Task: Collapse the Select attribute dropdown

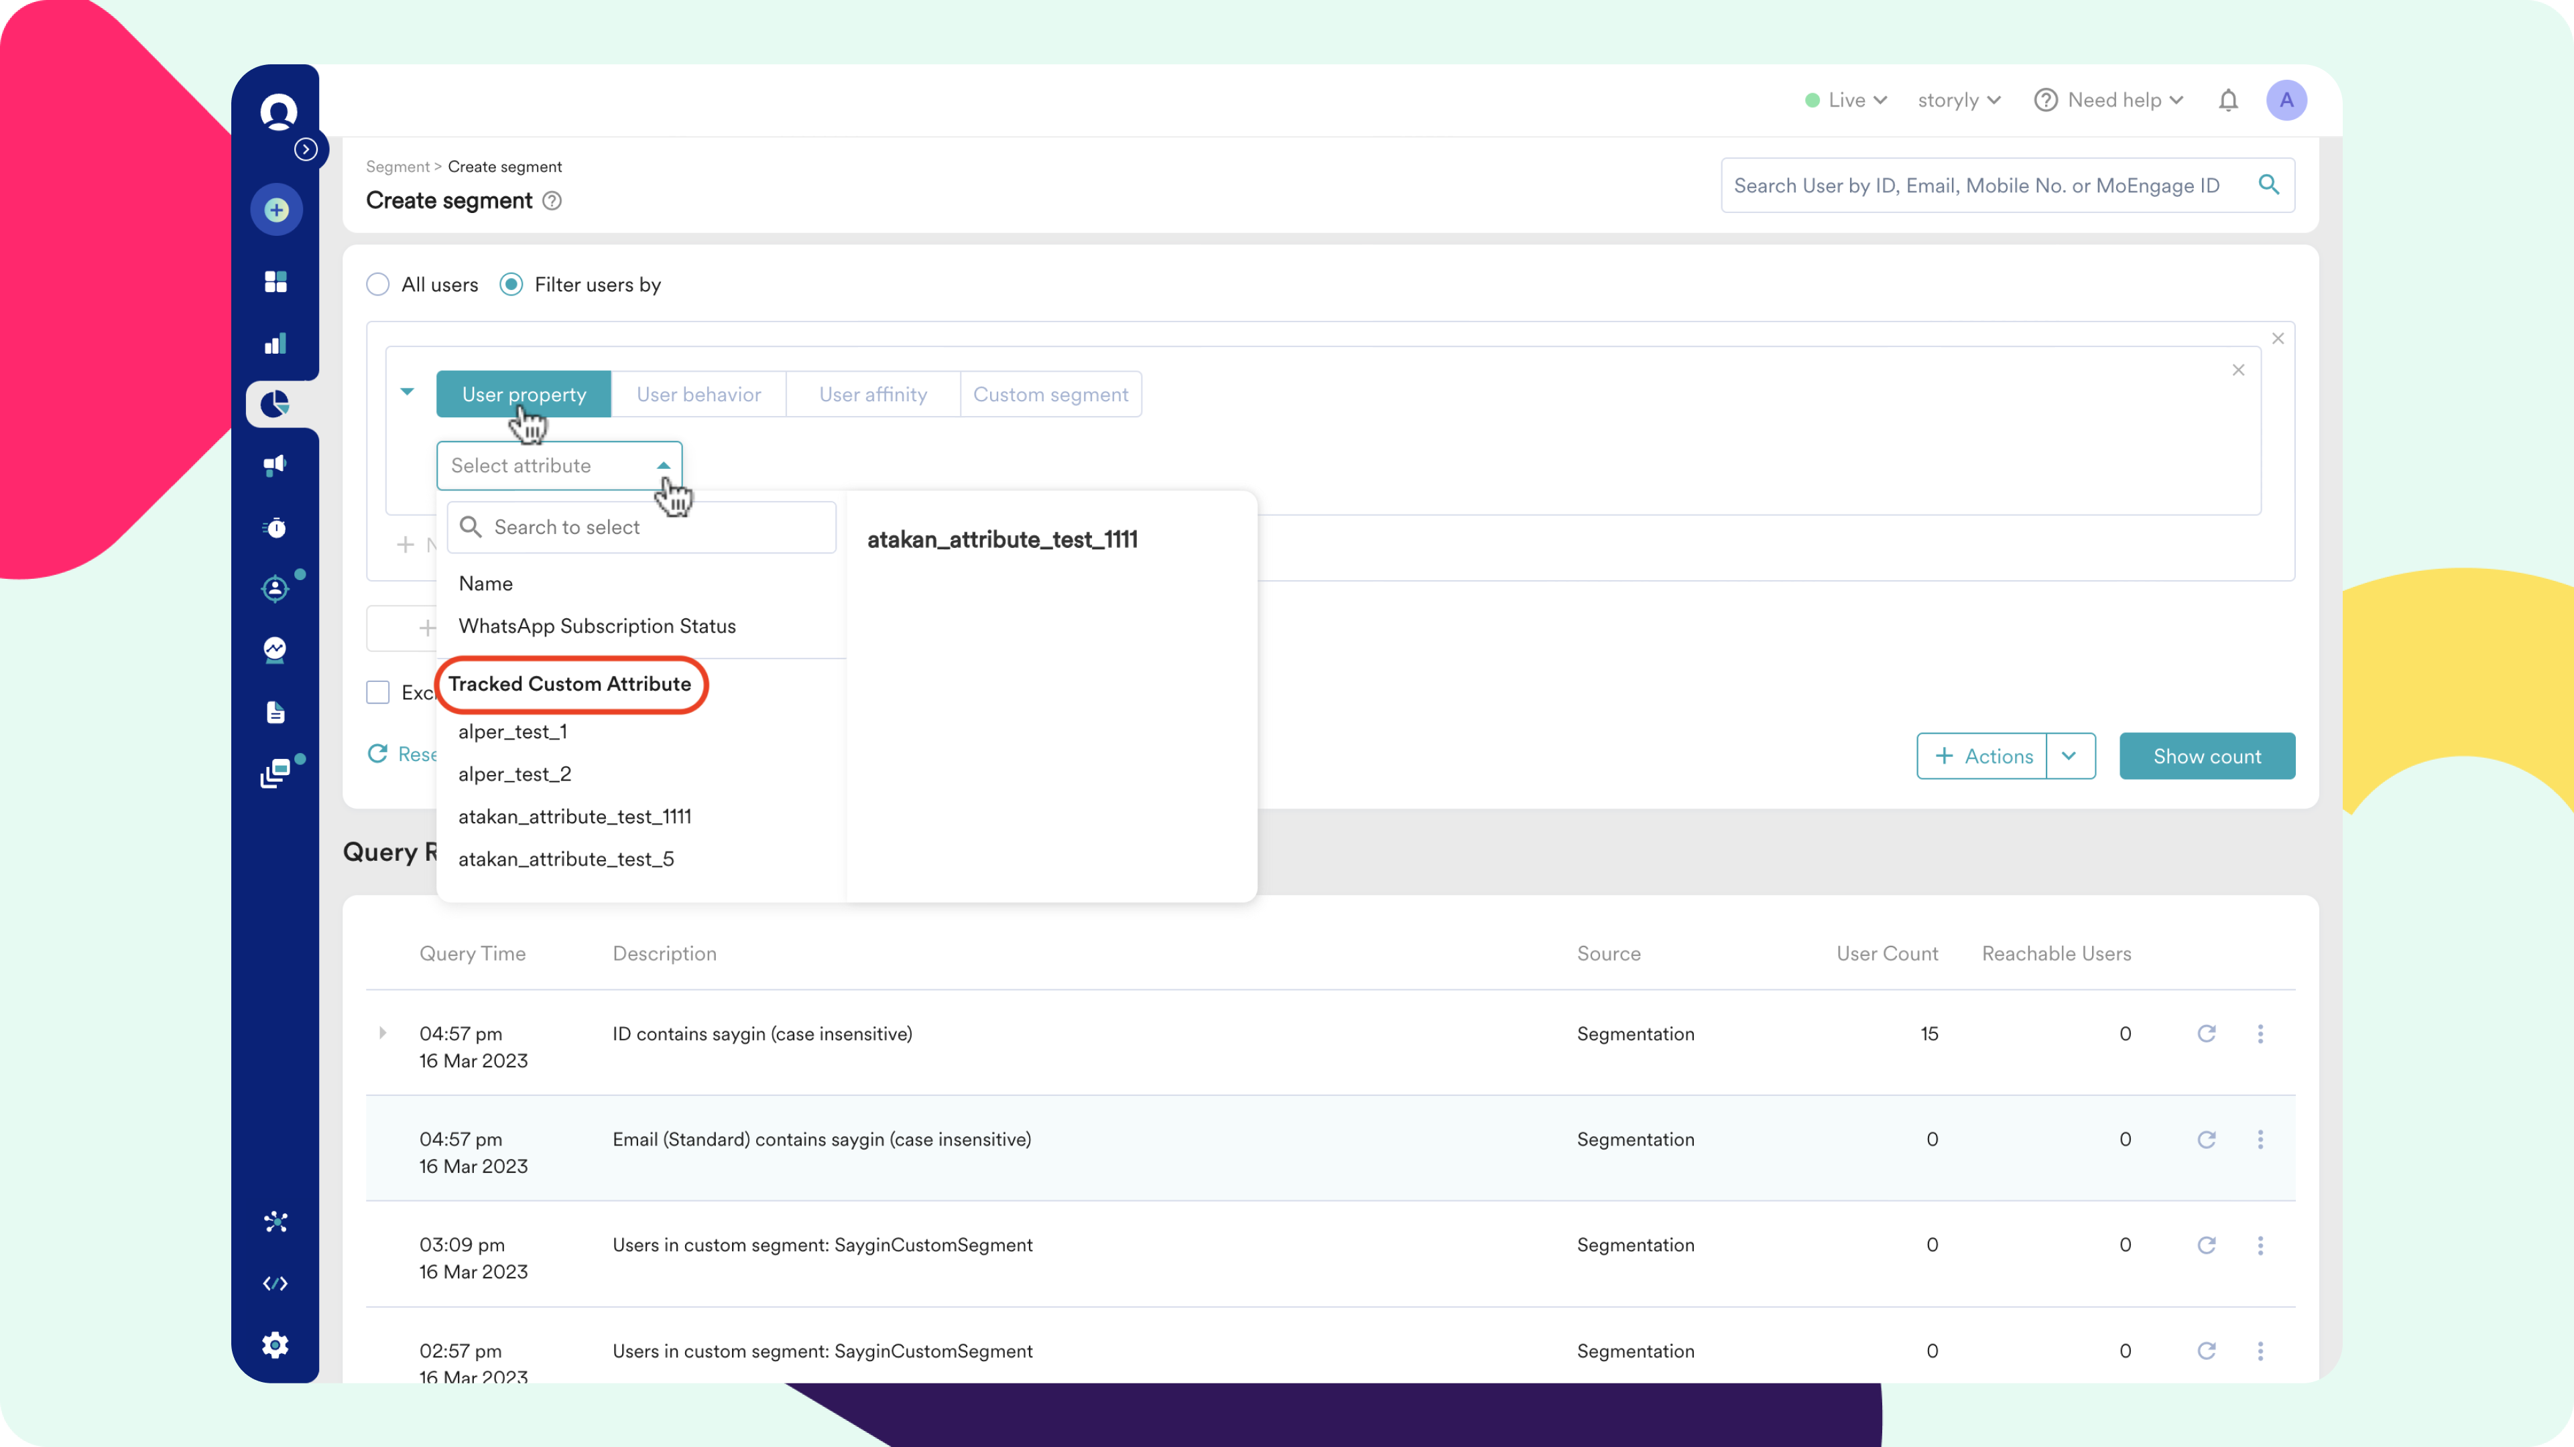Action: pyautogui.click(x=662, y=466)
